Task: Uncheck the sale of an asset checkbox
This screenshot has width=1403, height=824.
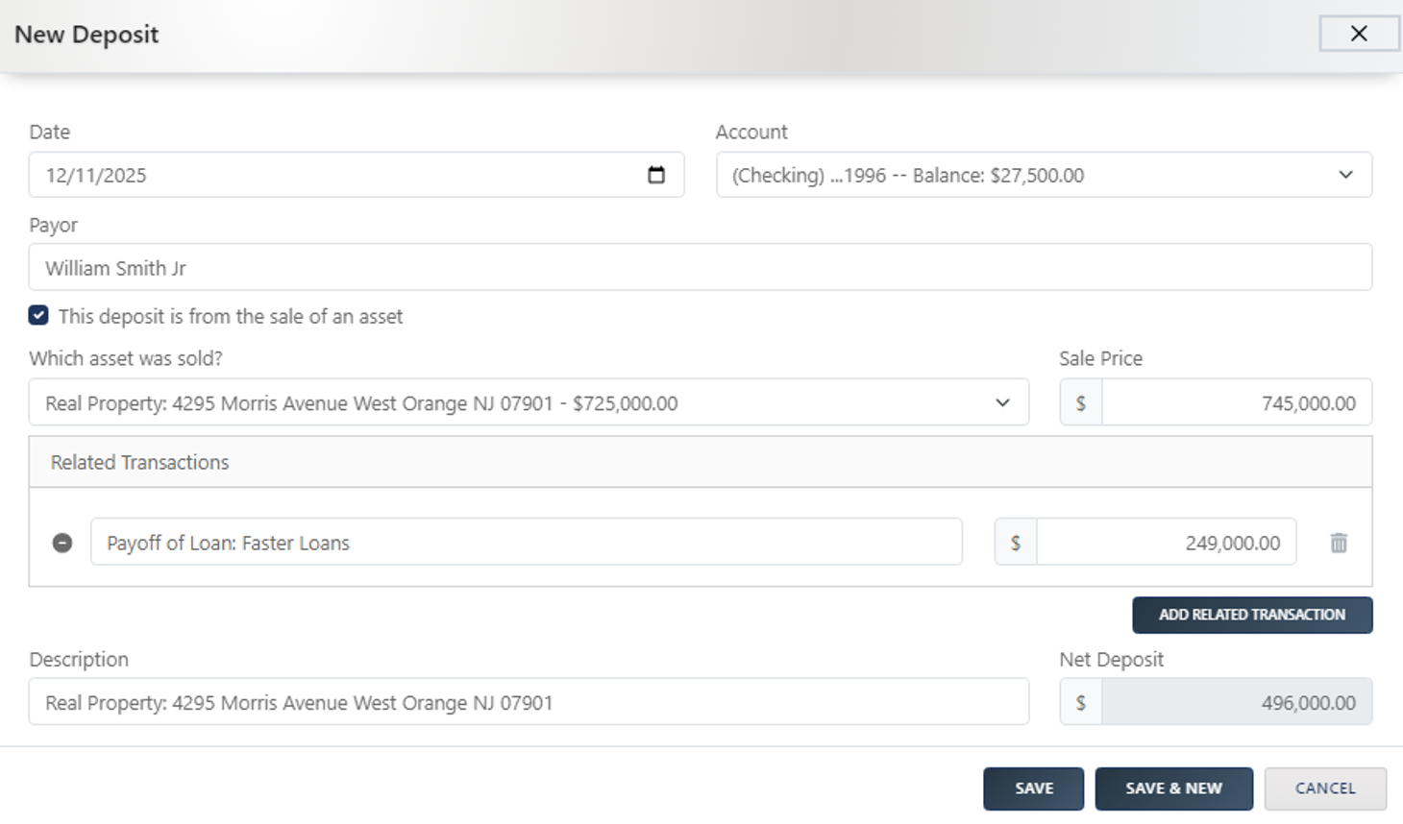Action: coord(38,316)
